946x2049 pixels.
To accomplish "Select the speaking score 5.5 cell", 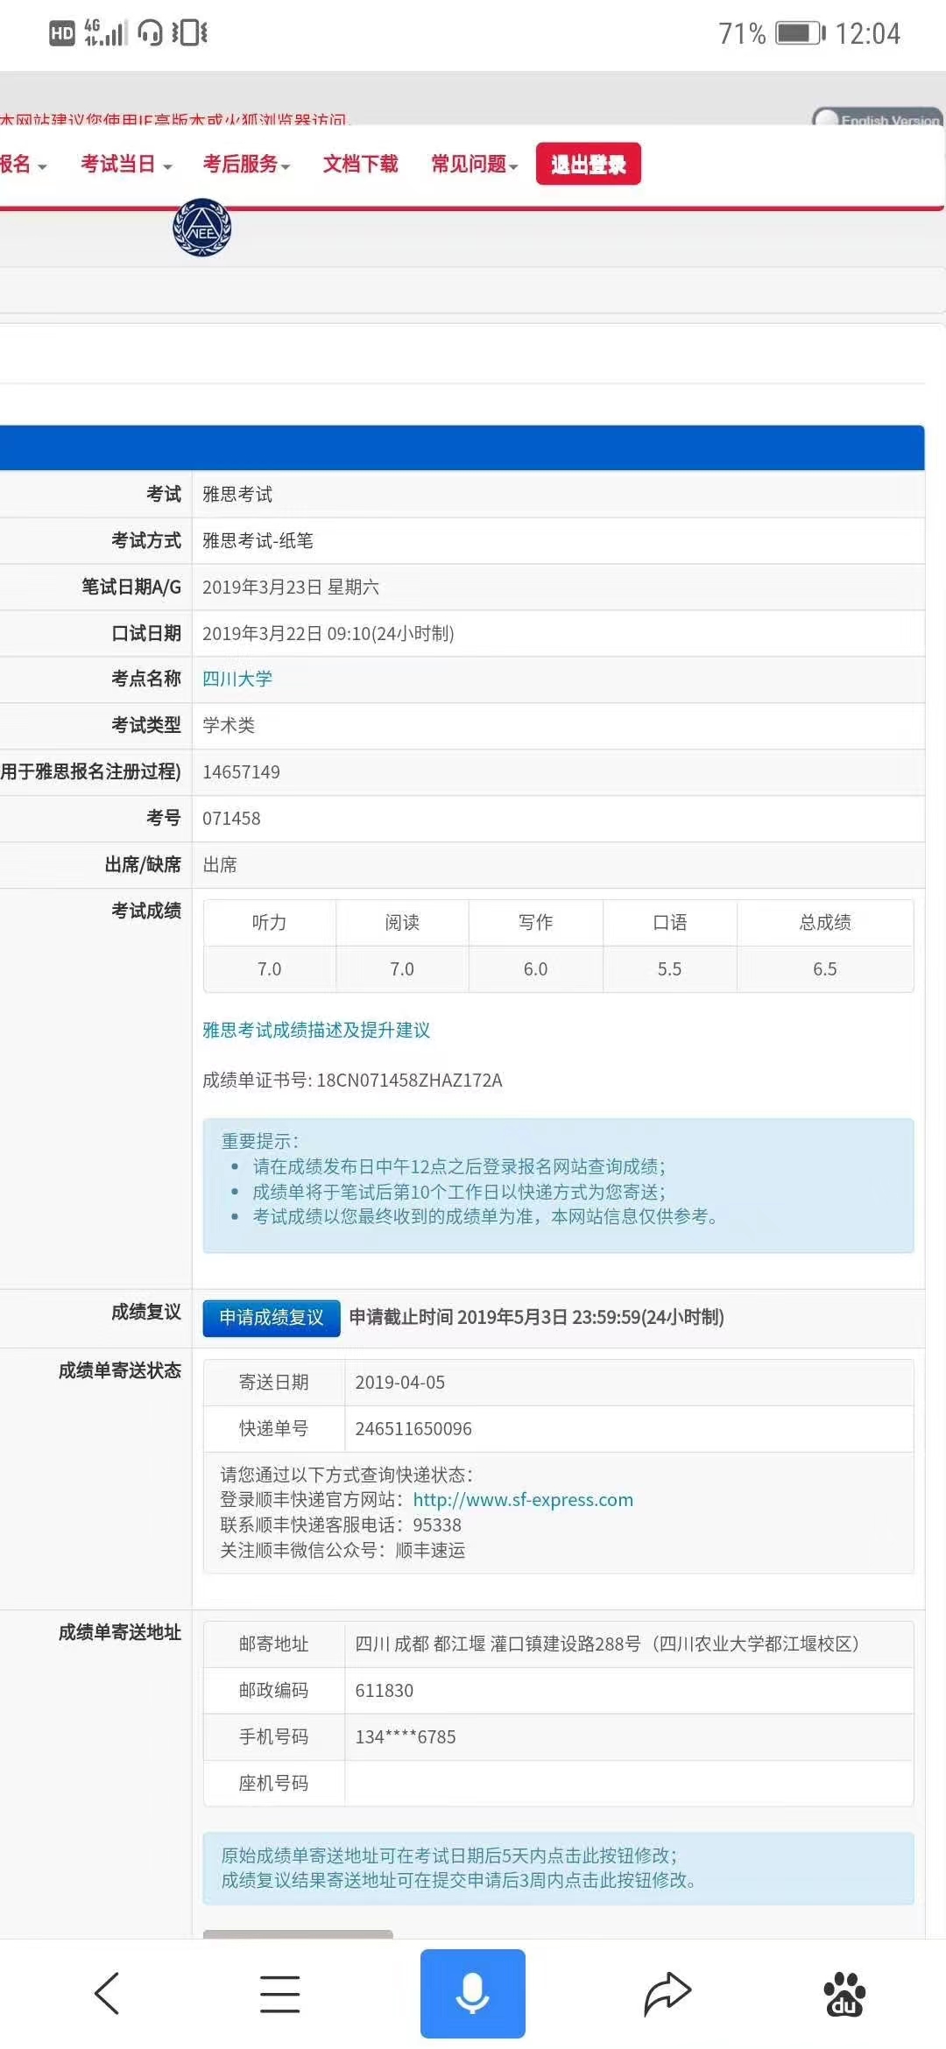I will point(670,968).
